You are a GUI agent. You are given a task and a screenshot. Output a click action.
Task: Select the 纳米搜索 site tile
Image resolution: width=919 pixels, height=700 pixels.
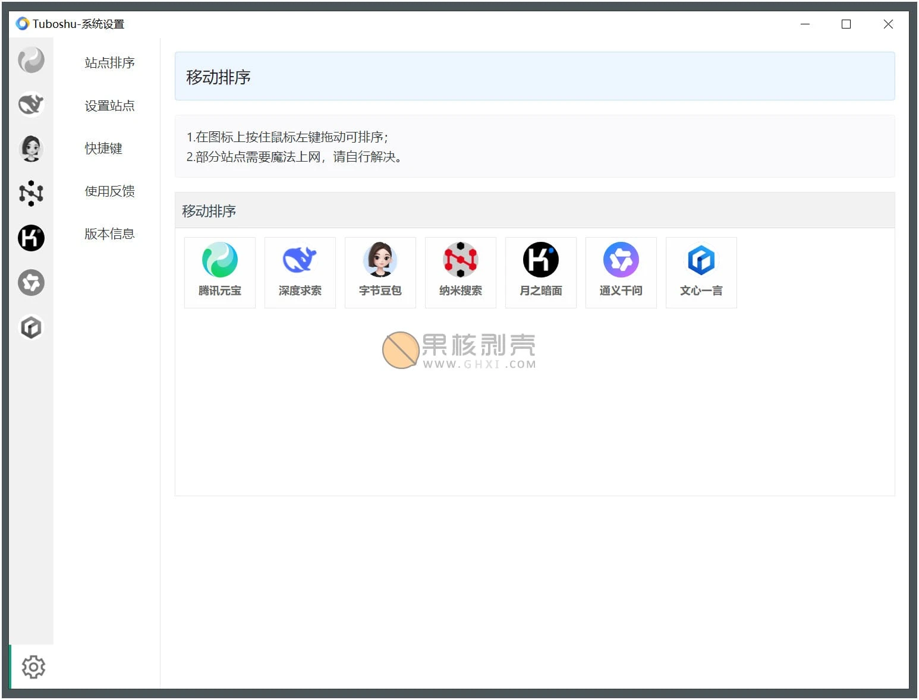[x=461, y=273]
